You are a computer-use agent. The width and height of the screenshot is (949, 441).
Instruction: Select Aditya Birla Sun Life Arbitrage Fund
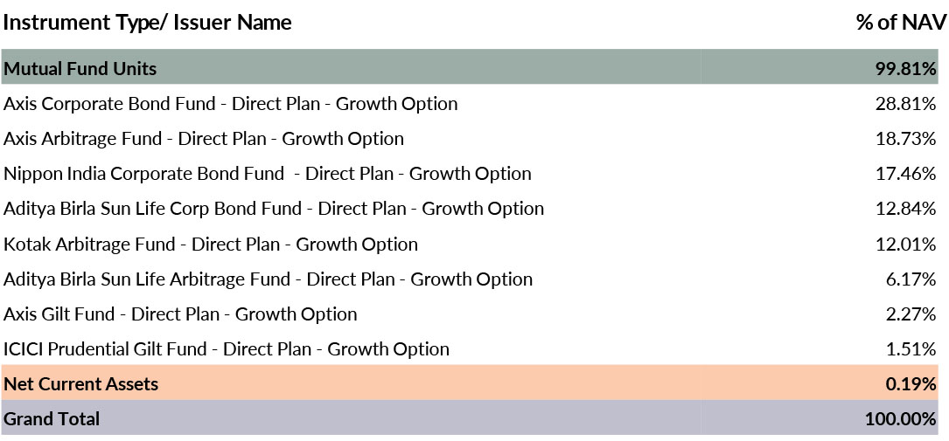coord(268,279)
